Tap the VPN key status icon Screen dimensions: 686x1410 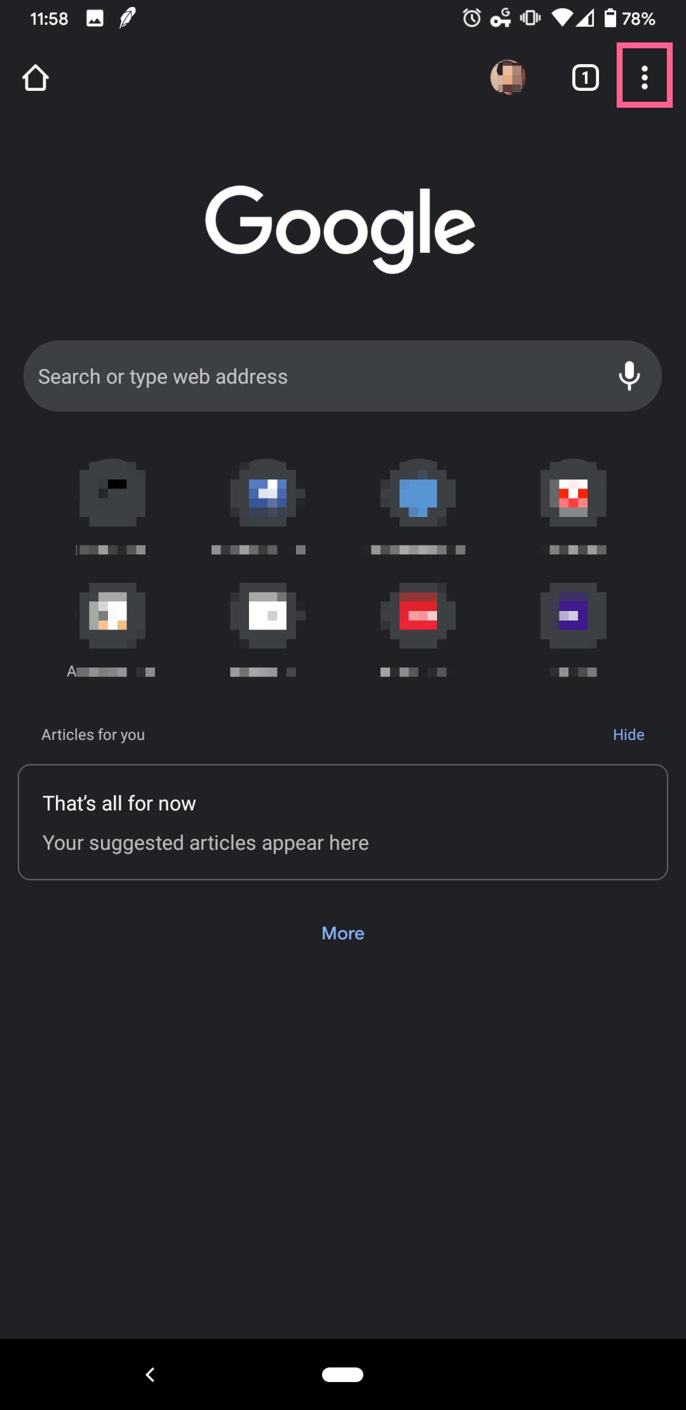click(x=501, y=18)
